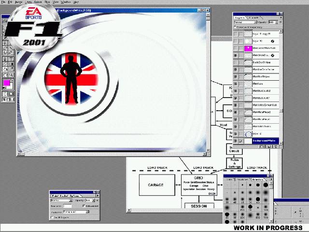Switch to Quick Mask mode icon
This screenshot has height=232, width=309.
pos(11,94)
